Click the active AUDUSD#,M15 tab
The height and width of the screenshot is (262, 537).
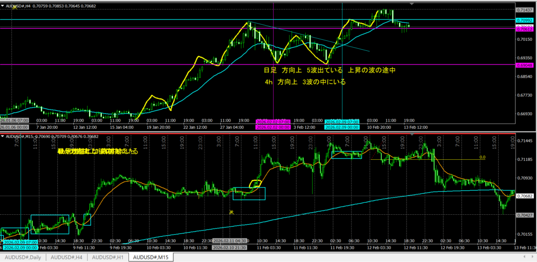[x=151, y=257]
